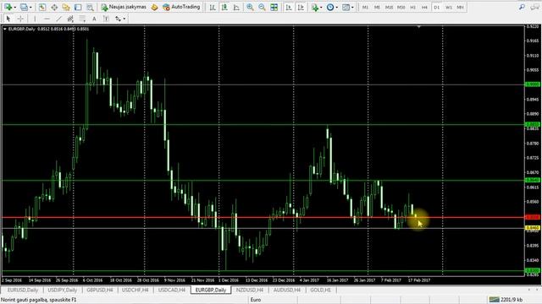Viewport: 542px width, 304px height.
Task: Select the Fibonacci retracement tool
Action: pos(82,19)
